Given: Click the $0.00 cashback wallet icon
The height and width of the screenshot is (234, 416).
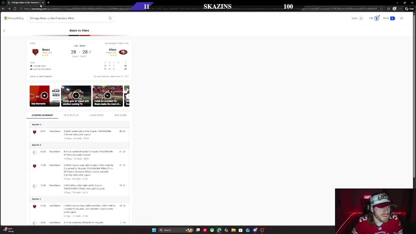Looking at the screenshot, I should (x=393, y=18).
